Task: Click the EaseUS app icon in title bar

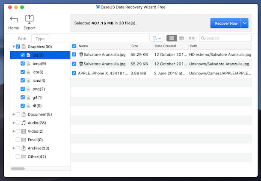Action: point(98,7)
